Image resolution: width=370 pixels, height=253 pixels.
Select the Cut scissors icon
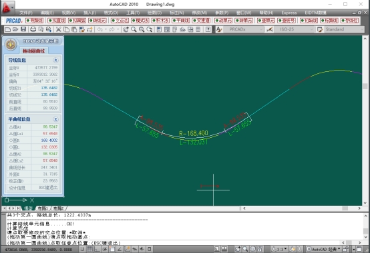(x=58, y=29)
